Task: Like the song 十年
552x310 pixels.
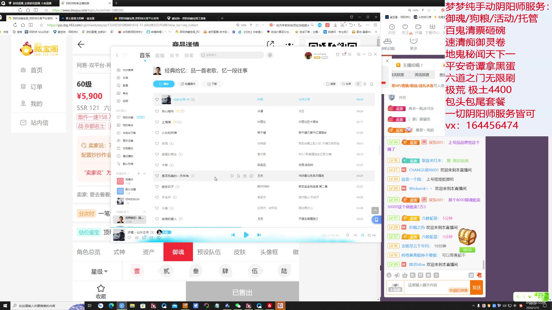Action: pos(157,165)
